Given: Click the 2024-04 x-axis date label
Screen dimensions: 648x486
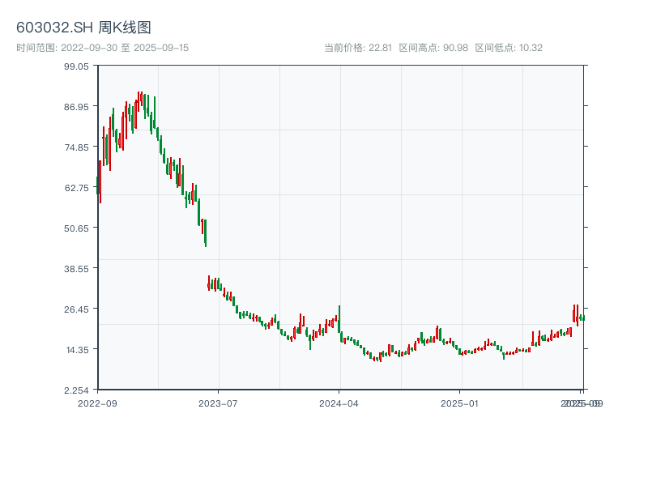Looking at the screenshot, I should pyautogui.click(x=339, y=403).
